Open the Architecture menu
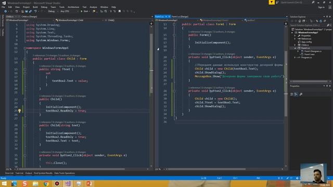The width and height of the screenshot is (333, 187). coord(73,7)
